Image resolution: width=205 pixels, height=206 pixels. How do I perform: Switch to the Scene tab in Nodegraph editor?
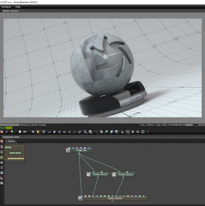point(11,141)
